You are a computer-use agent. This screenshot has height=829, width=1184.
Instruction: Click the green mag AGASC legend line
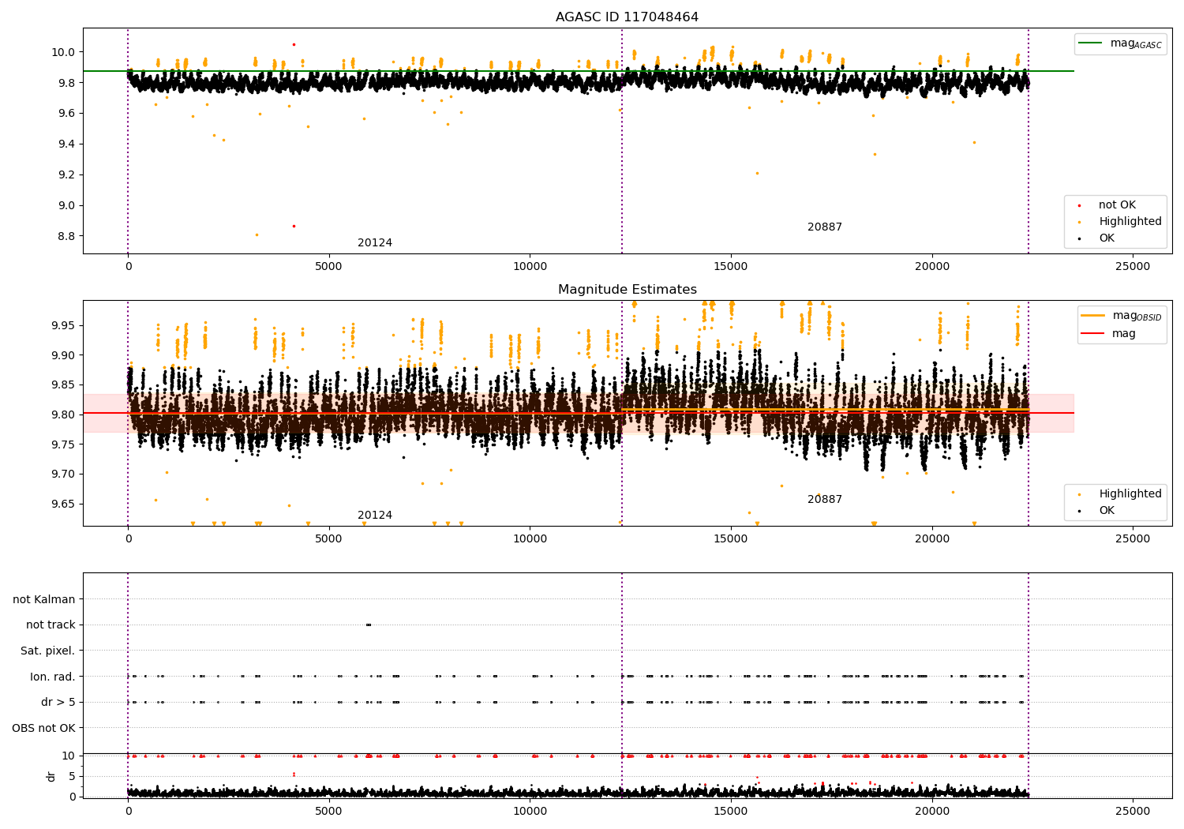(x=1092, y=43)
